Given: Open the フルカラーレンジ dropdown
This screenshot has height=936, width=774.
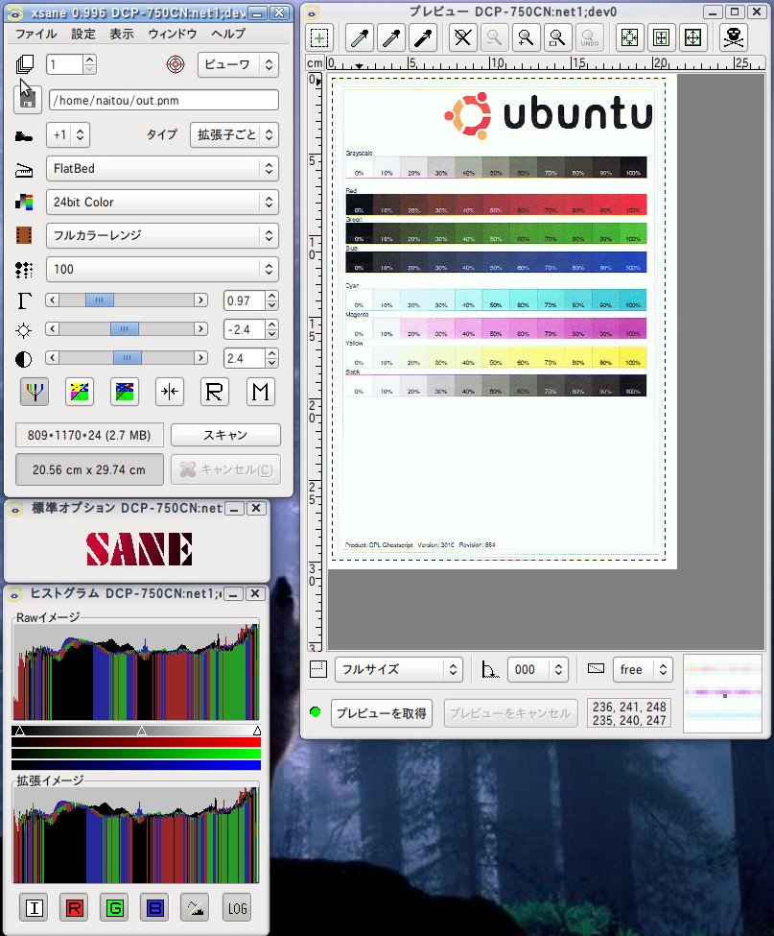Looking at the screenshot, I should click(162, 235).
